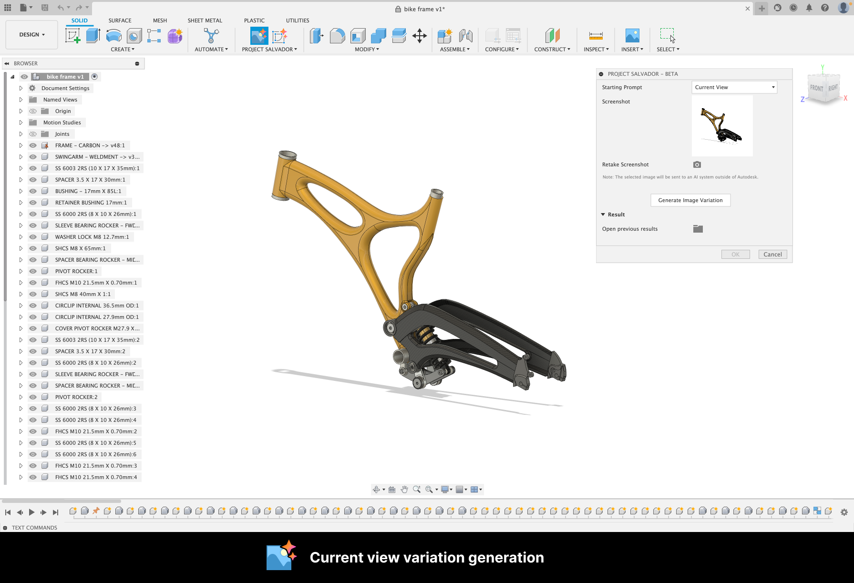The height and width of the screenshot is (583, 854).
Task: Expand the Named Views folder
Action: tap(21, 100)
